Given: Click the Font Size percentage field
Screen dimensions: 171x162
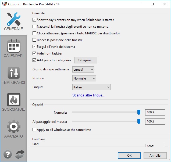Looking at the screenshot, I should coord(155,145).
